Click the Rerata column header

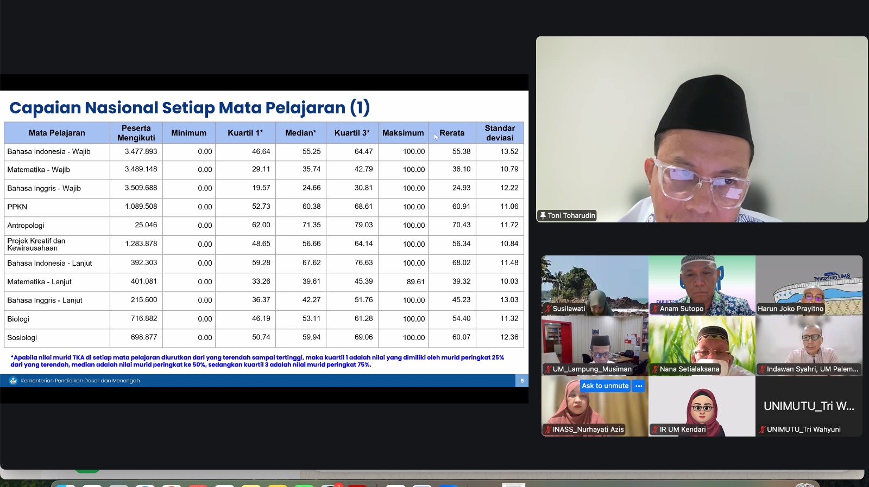(452, 133)
